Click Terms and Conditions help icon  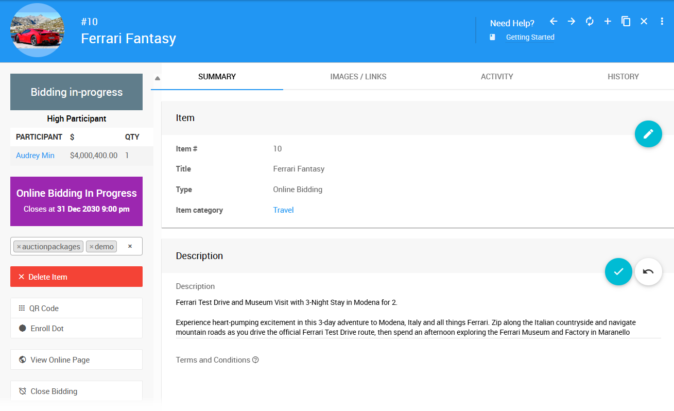[255, 360]
